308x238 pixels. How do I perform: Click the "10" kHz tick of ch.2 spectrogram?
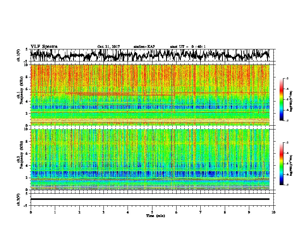tap(26, 129)
